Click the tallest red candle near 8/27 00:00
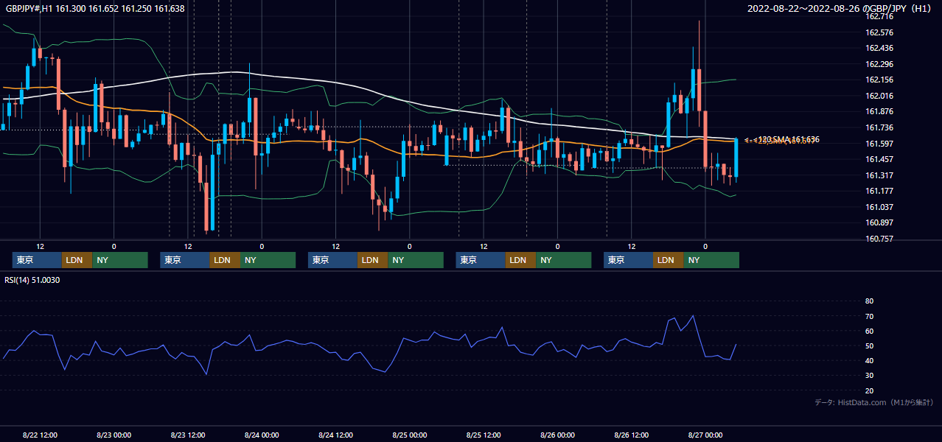942x442 pixels. click(x=699, y=74)
